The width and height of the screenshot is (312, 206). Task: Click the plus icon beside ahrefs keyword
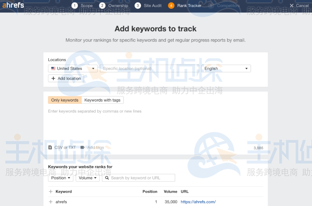tap(51, 202)
